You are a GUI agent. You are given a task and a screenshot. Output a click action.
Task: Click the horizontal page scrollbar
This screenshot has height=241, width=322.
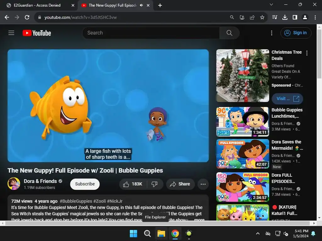(157, 223)
